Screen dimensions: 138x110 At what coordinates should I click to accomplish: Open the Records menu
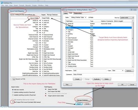[x=28, y=5]
